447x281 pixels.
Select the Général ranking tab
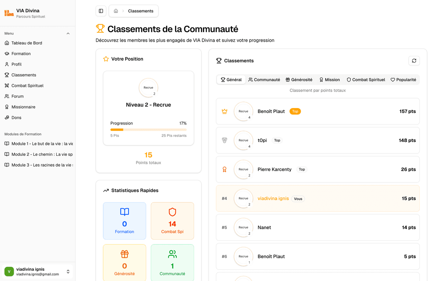point(231,80)
